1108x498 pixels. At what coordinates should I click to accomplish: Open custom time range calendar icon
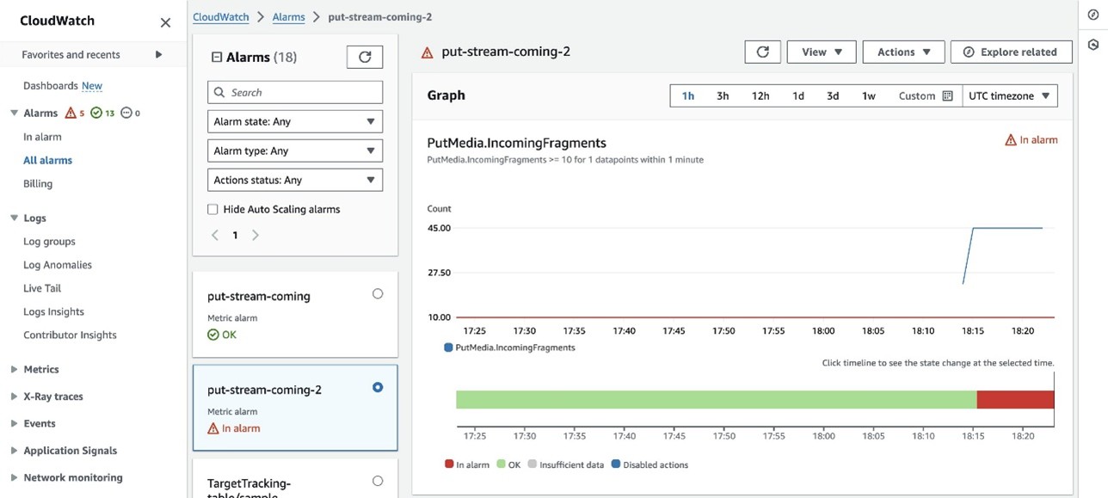pyautogui.click(x=947, y=96)
